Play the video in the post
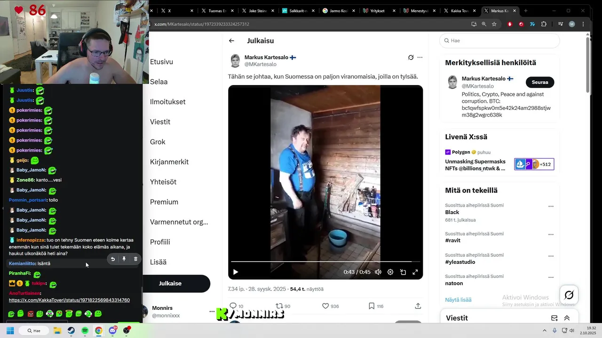Screen dimensions: 602x338 point(236,272)
